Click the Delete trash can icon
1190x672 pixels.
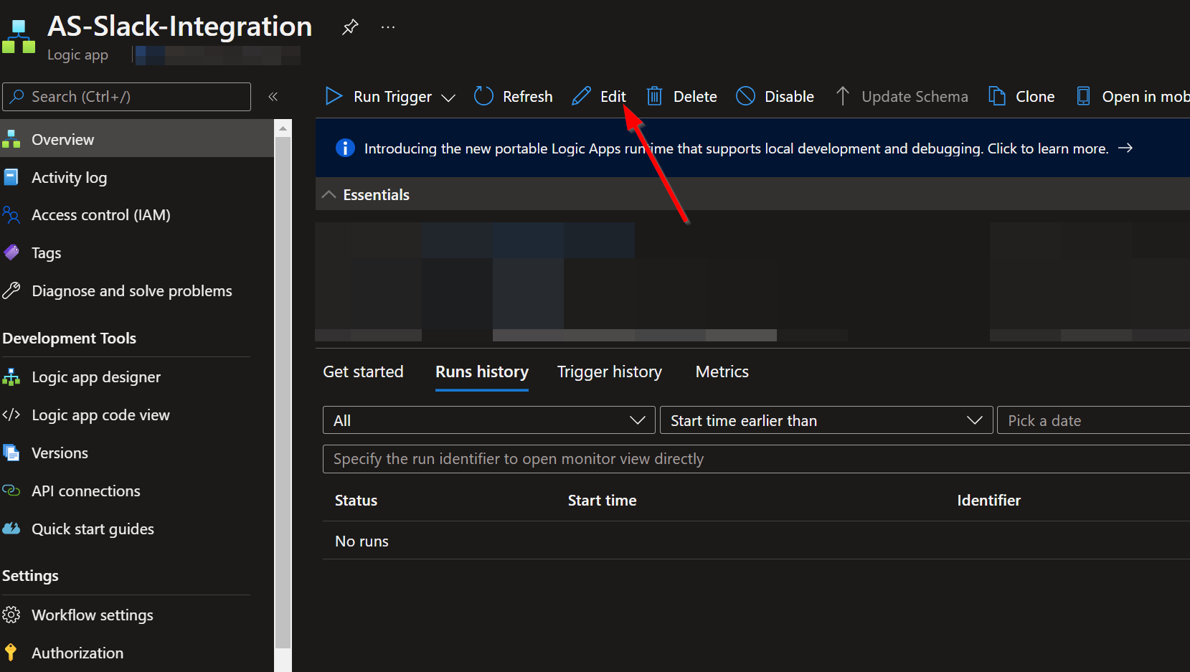tap(654, 96)
